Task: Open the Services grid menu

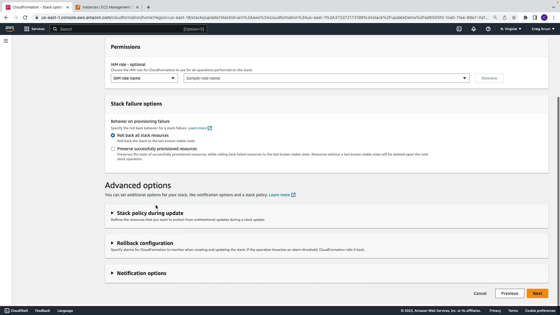Action: [34, 29]
